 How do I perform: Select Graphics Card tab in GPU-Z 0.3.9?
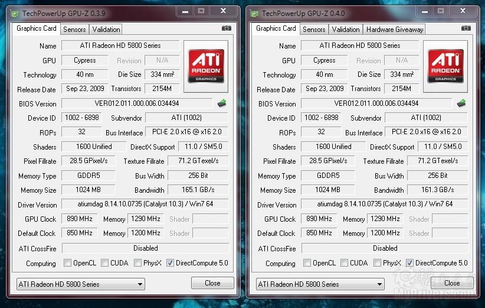[36, 28]
